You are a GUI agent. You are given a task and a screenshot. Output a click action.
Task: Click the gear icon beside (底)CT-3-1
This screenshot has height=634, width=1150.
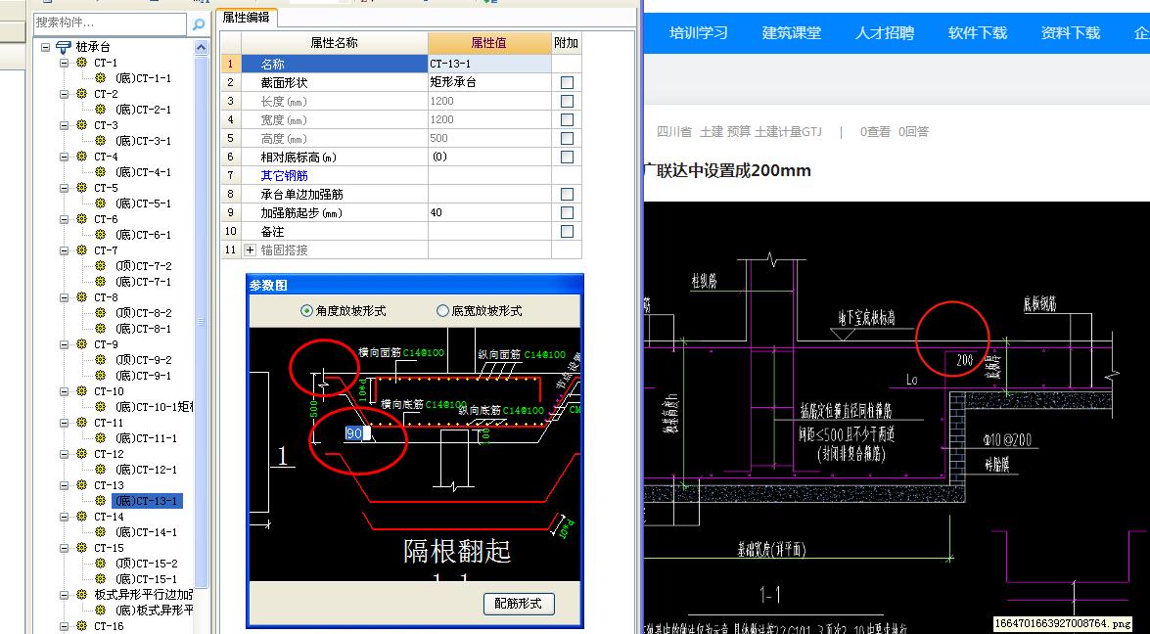101,141
